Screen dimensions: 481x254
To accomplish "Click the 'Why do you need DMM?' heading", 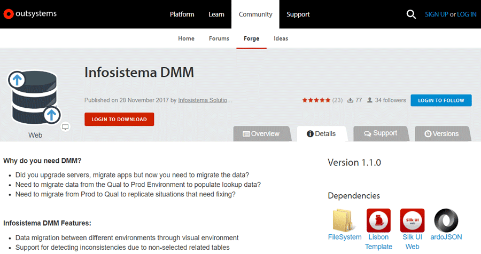I will (x=42, y=161).
